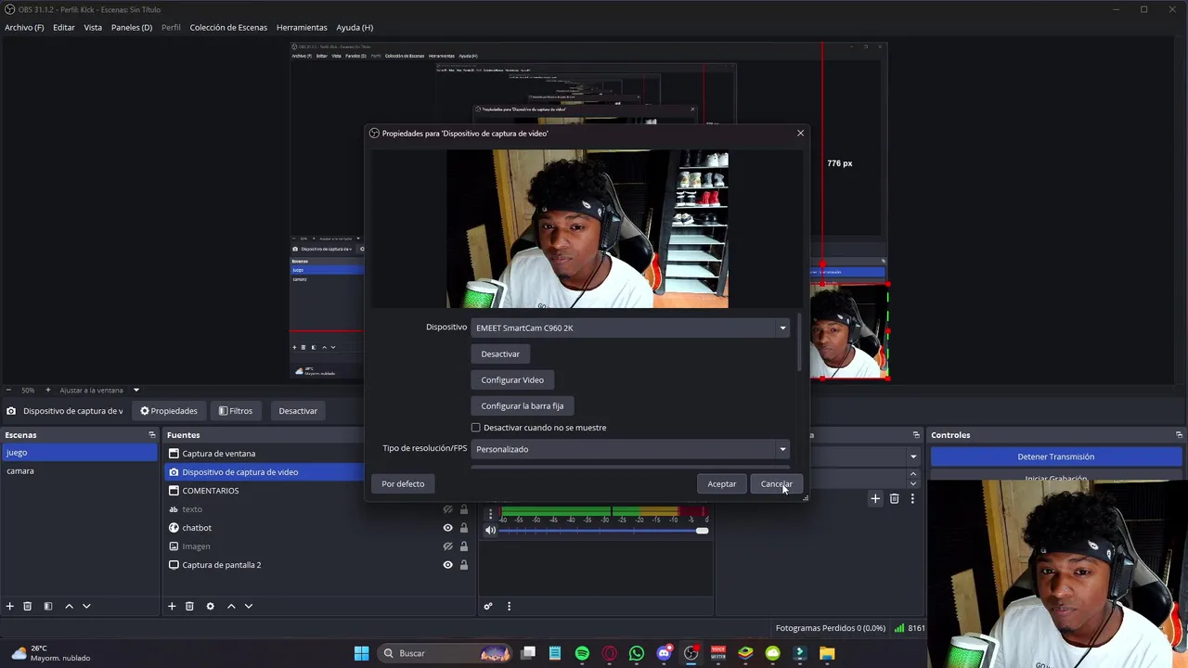The width and height of the screenshot is (1188, 668).
Task: Open Paneles menu
Action: (x=132, y=27)
